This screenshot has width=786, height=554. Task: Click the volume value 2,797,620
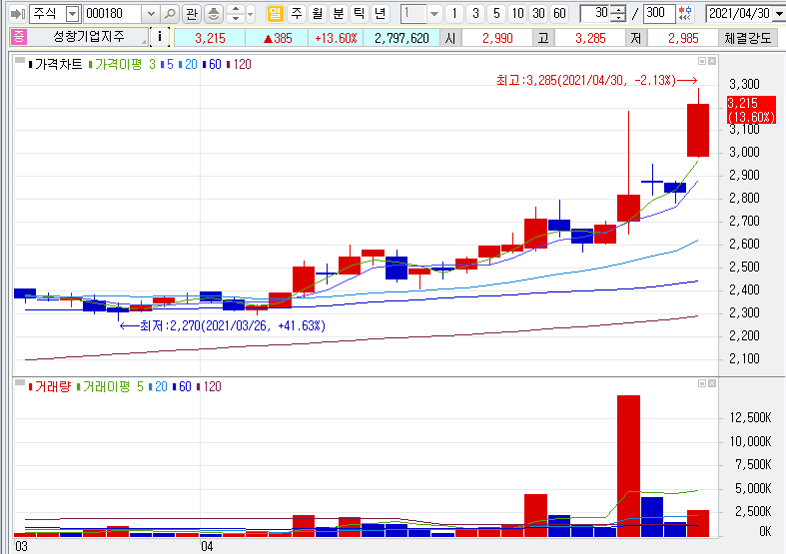point(401,38)
